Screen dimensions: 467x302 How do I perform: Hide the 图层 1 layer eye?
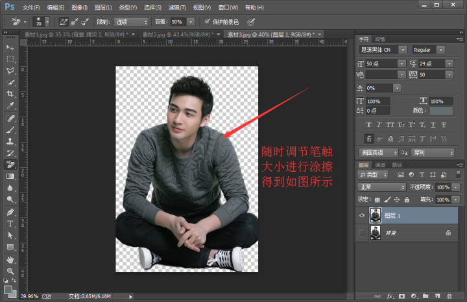point(361,215)
